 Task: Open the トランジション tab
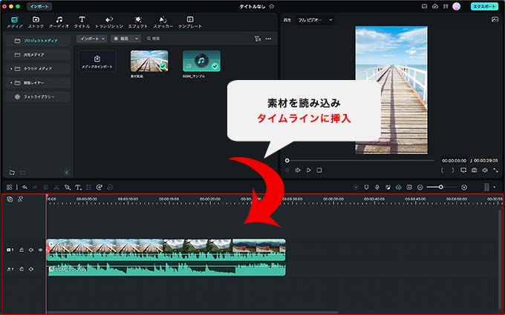109,22
